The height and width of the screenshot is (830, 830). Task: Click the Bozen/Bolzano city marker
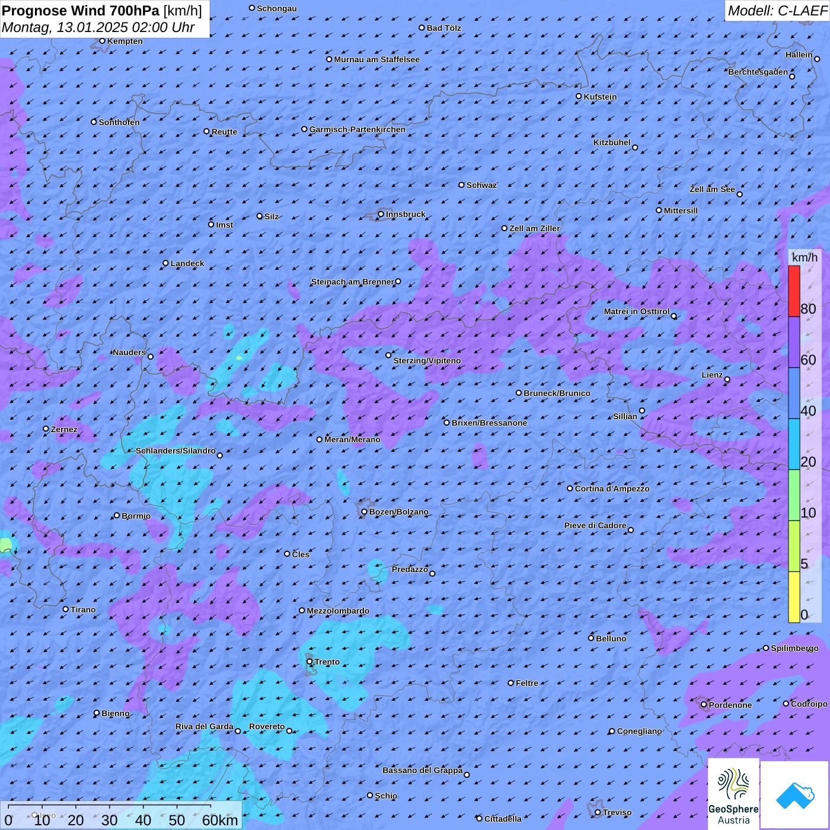[x=365, y=512]
